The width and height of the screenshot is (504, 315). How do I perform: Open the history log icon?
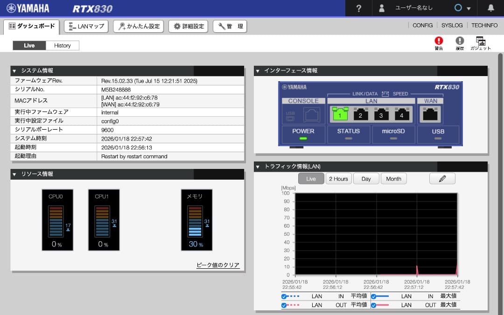[460, 41]
